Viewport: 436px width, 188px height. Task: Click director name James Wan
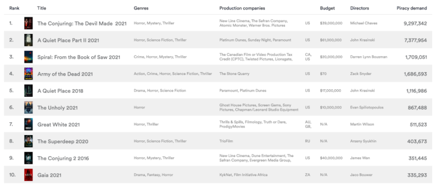(x=360, y=158)
